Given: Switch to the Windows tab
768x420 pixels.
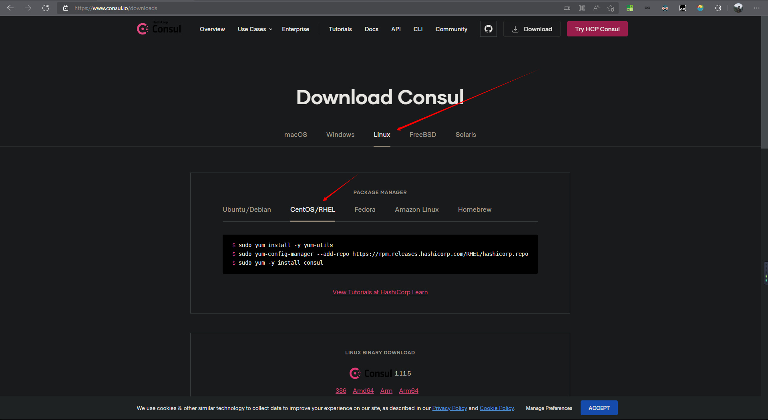Looking at the screenshot, I should pyautogui.click(x=340, y=135).
